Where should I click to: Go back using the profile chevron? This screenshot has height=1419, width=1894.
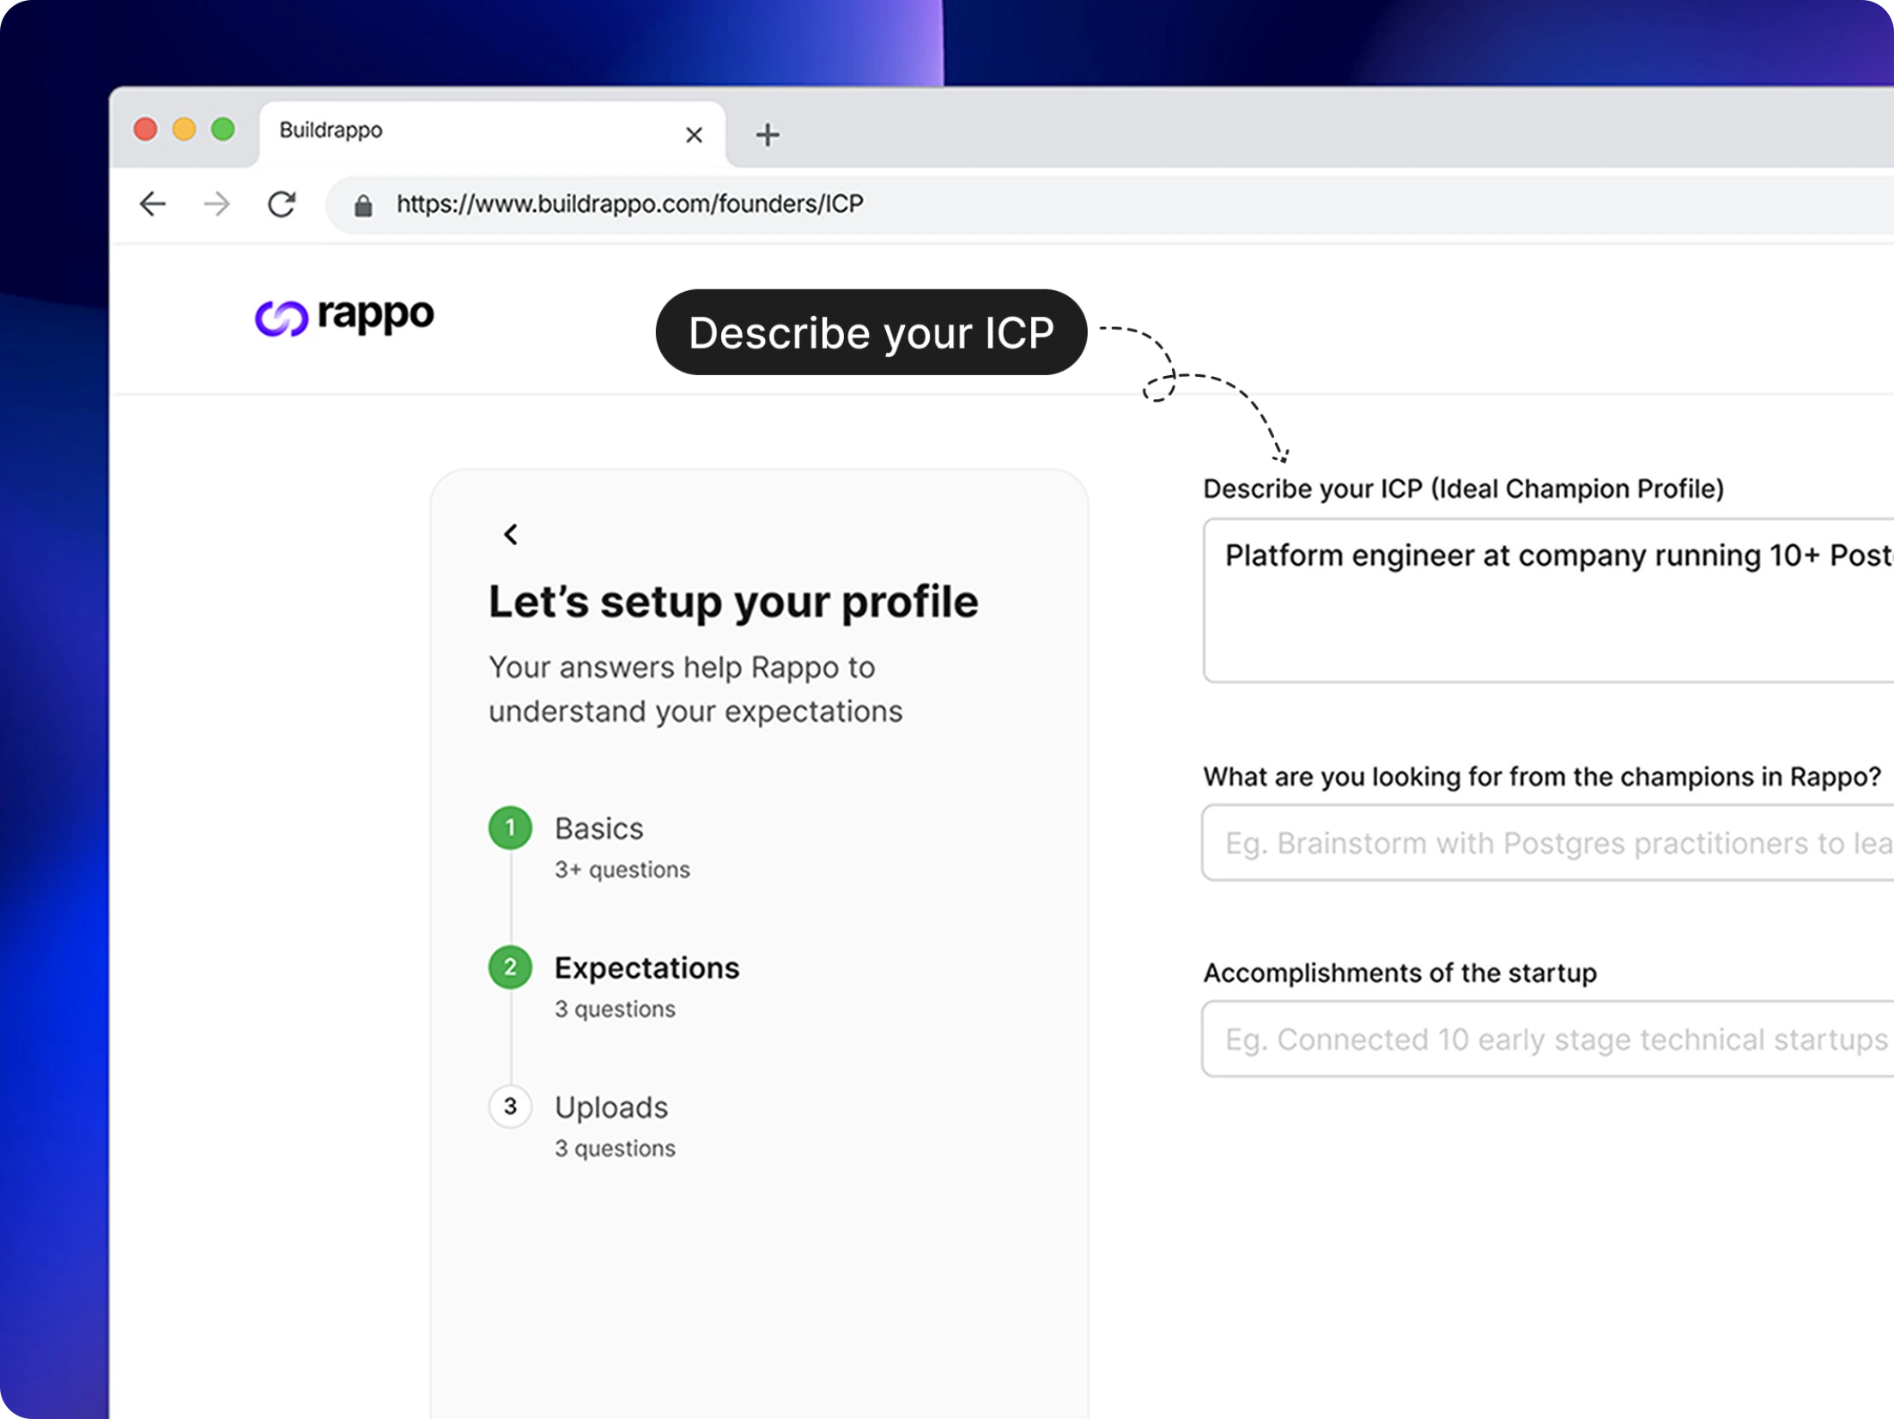[x=511, y=535]
